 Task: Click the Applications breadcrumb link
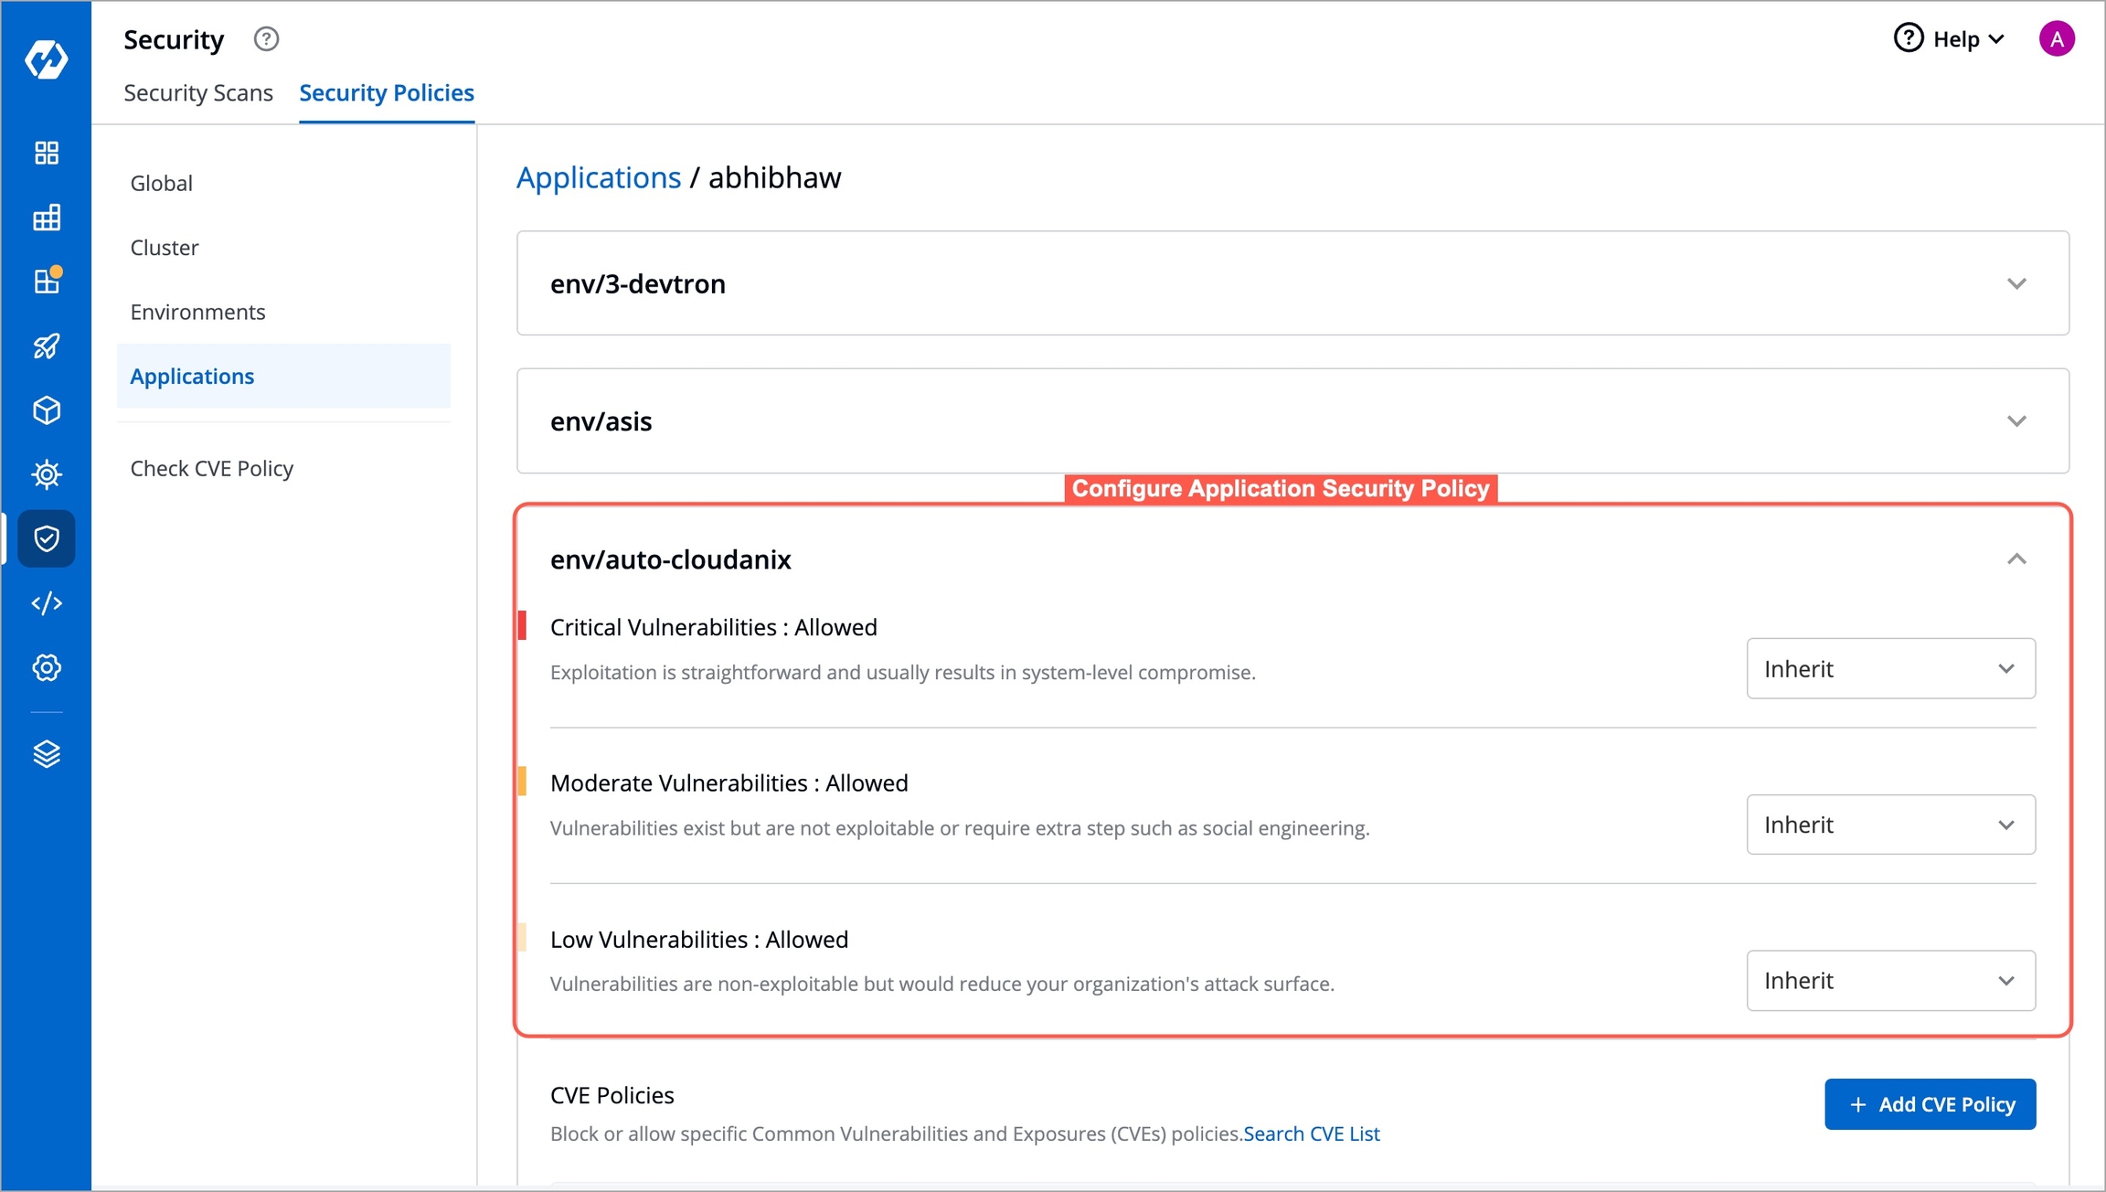pos(599,177)
